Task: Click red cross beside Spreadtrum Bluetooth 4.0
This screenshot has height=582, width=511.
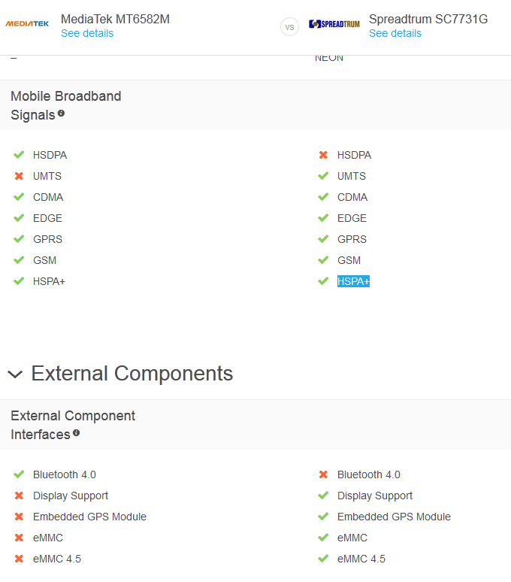Action: pos(323,474)
